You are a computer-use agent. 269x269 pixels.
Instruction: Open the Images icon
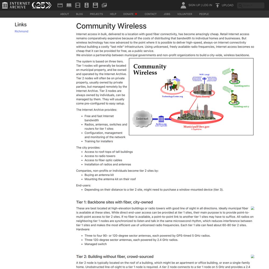click(x=104, y=5)
